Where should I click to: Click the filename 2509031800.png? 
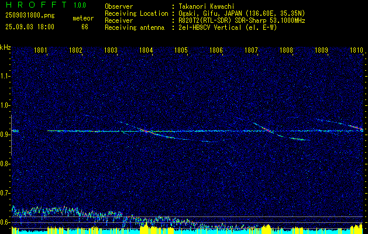tap(30, 16)
